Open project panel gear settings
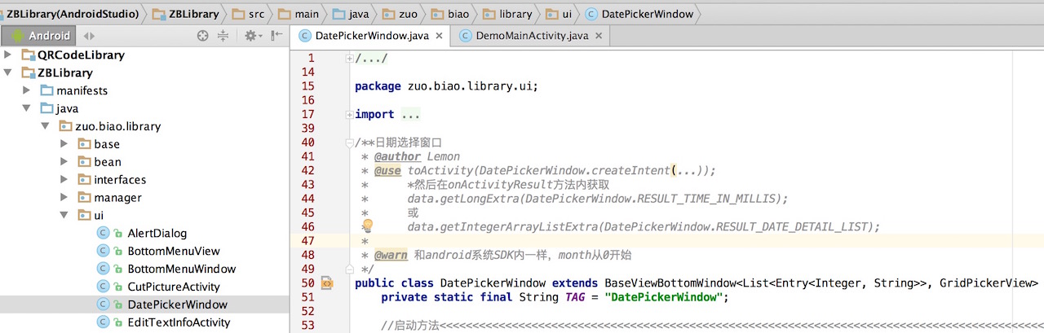The width and height of the screenshot is (1044, 333). [251, 36]
